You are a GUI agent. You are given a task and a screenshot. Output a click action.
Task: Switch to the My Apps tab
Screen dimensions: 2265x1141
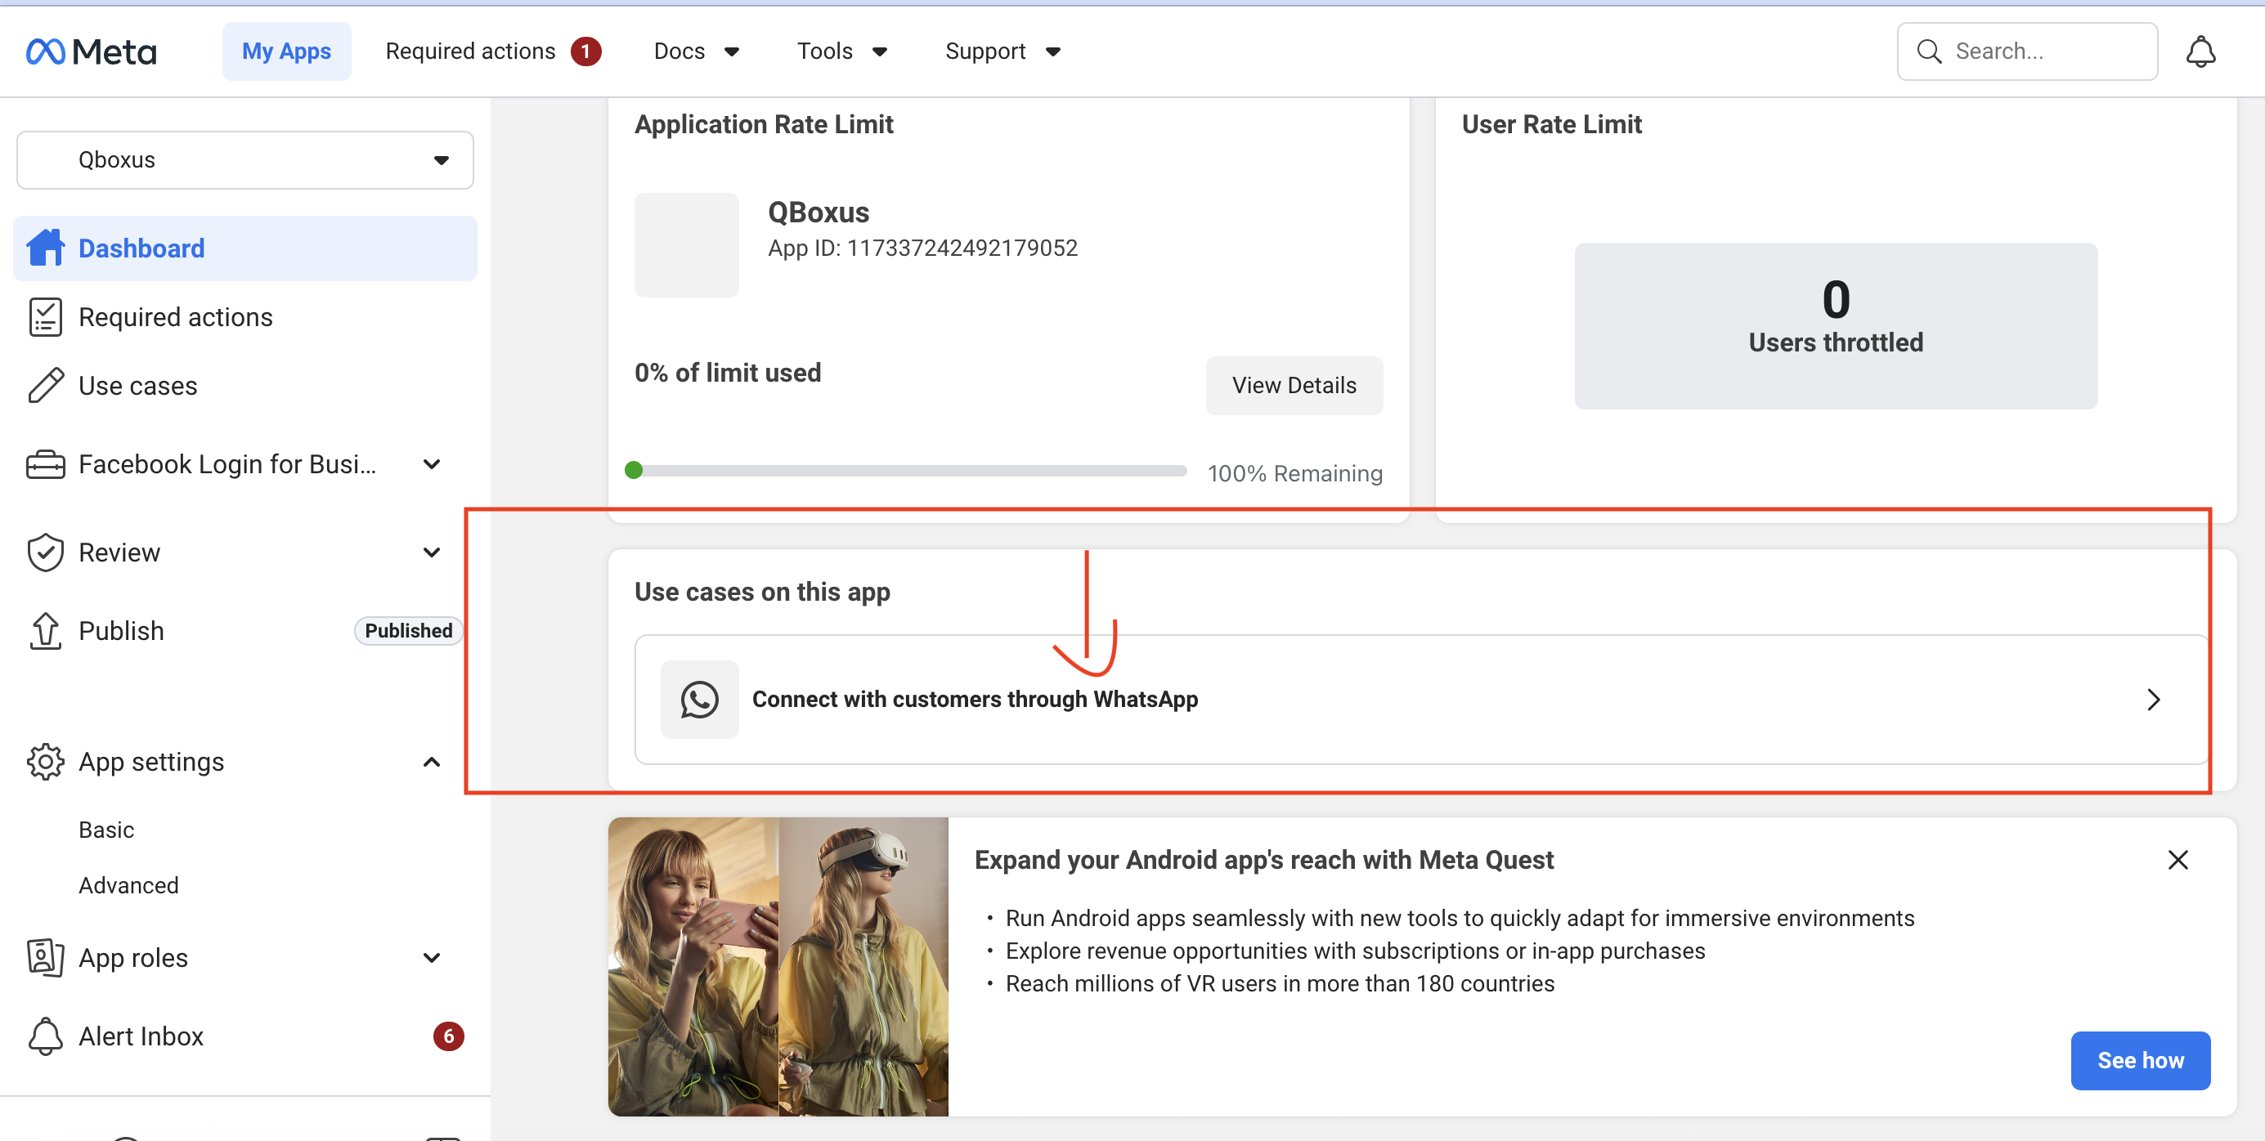tap(287, 51)
